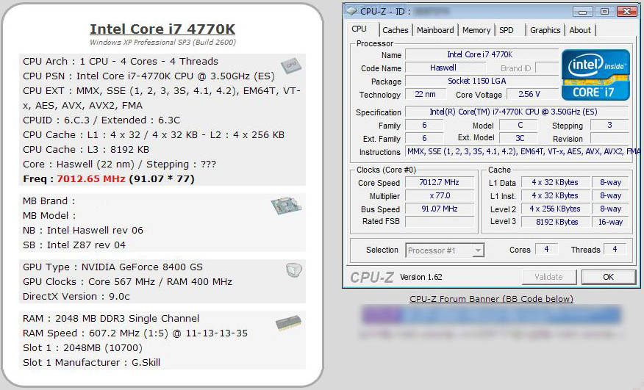
Task: Click the L1 Data '4 x 32 KBytes' value
Action: tap(555, 182)
